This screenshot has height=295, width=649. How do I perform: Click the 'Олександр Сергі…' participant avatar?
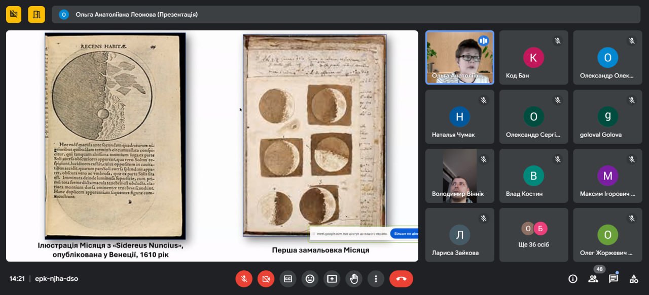pos(533,117)
